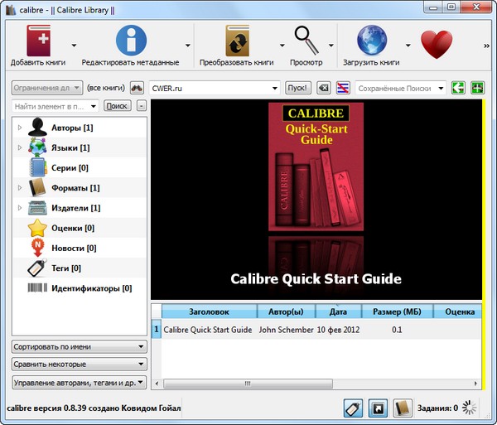Click the Пуск! search button
The height and width of the screenshot is (425, 497).
point(298,88)
